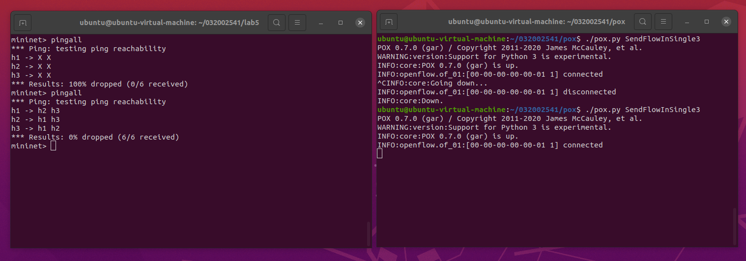The image size is (746, 261).
Task: Click 'INFO:core:Down.' line in pox terminal
Action: pos(410,101)
